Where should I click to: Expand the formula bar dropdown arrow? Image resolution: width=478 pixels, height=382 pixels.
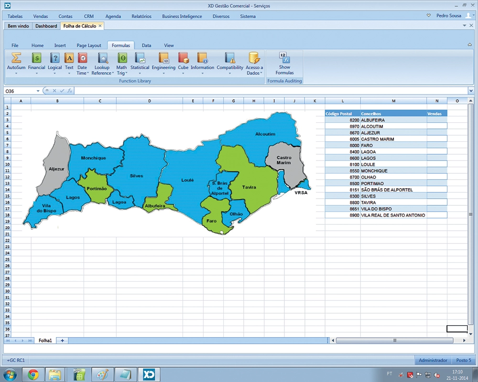(x=471, y=91)
